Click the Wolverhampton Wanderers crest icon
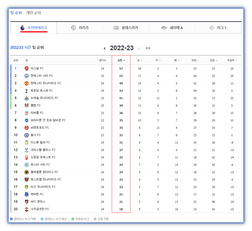 26,172
